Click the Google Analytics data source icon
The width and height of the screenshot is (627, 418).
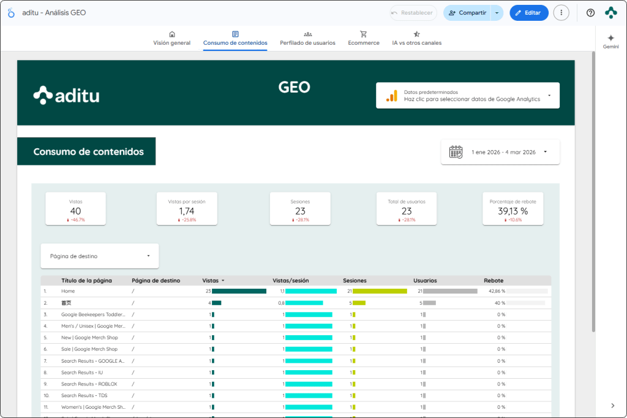(391, 96)
